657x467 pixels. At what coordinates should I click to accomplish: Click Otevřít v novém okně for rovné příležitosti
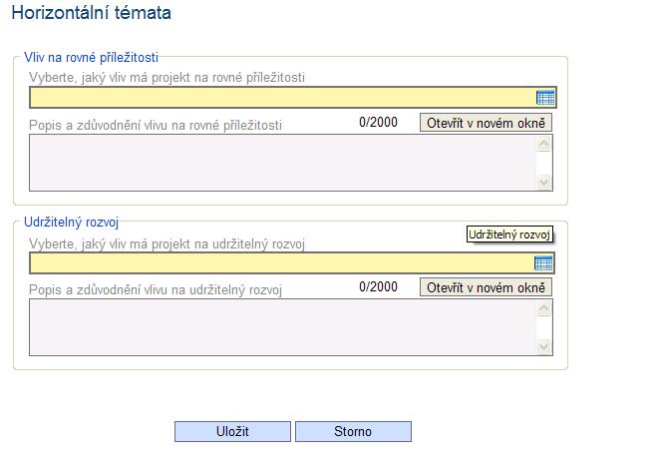point(486,123)
